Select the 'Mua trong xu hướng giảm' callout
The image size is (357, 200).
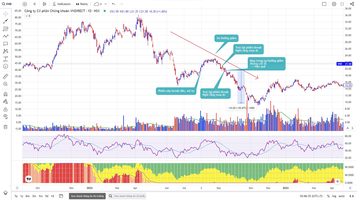coord(267,63)
